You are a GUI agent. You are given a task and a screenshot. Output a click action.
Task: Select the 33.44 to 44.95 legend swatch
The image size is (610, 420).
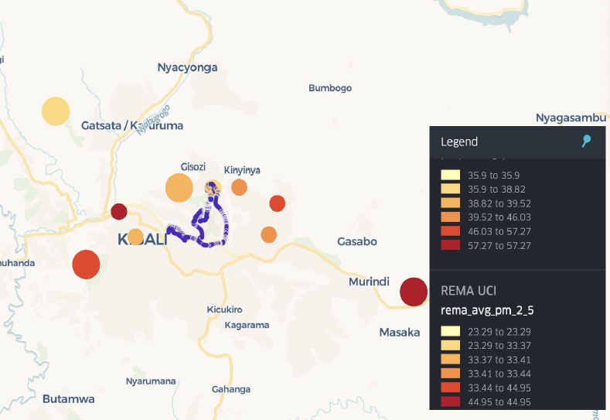(x=450, y=388)
